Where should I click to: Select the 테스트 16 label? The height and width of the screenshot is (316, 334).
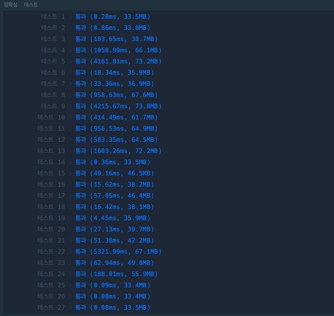51,184
